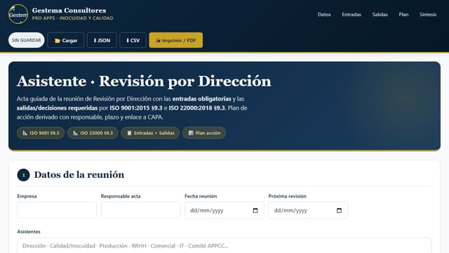Go to the Entradas section
Screen dimensions: 449x253
coord(351,14)
